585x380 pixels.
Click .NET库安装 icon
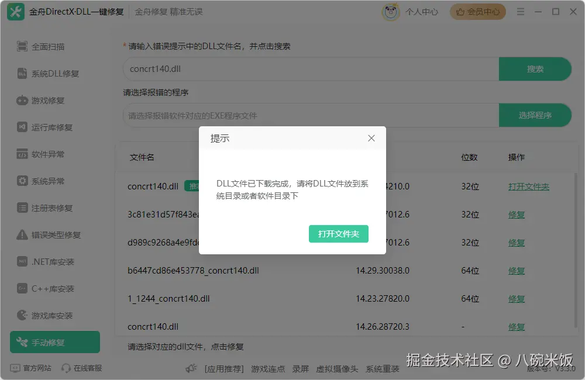[x=22, y=261]
